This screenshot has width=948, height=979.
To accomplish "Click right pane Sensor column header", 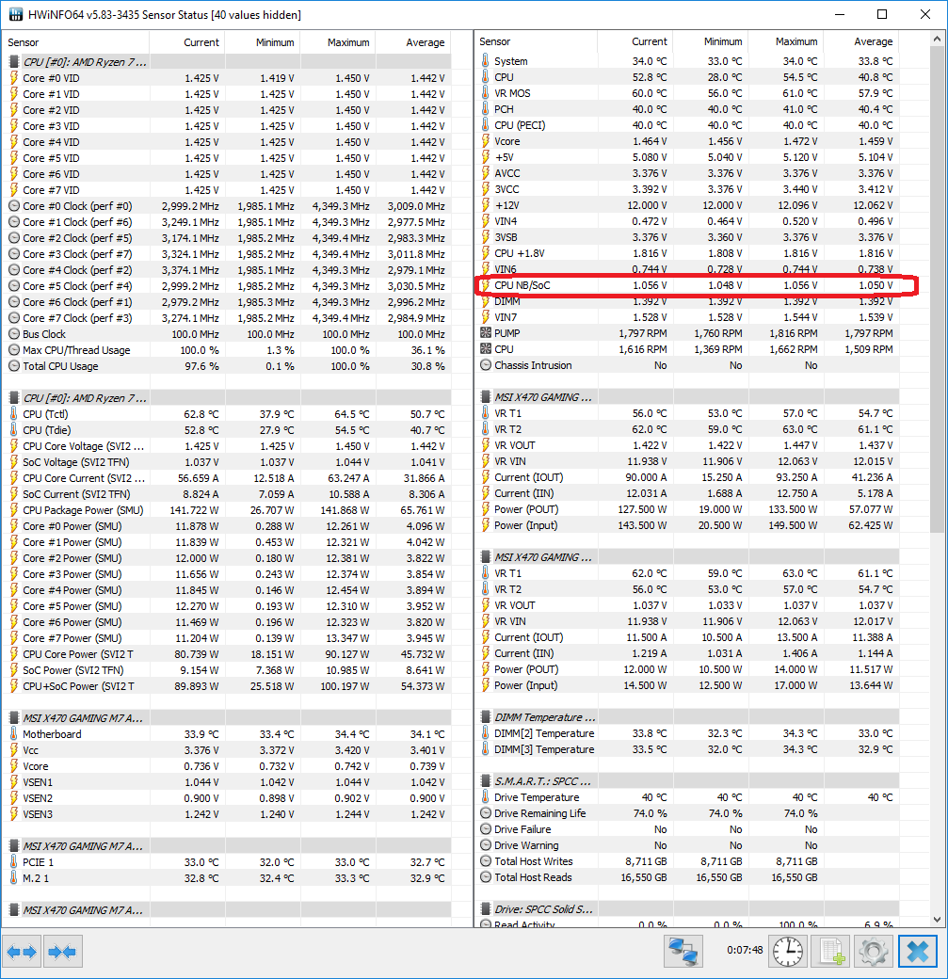I will (x=536, y=41).
